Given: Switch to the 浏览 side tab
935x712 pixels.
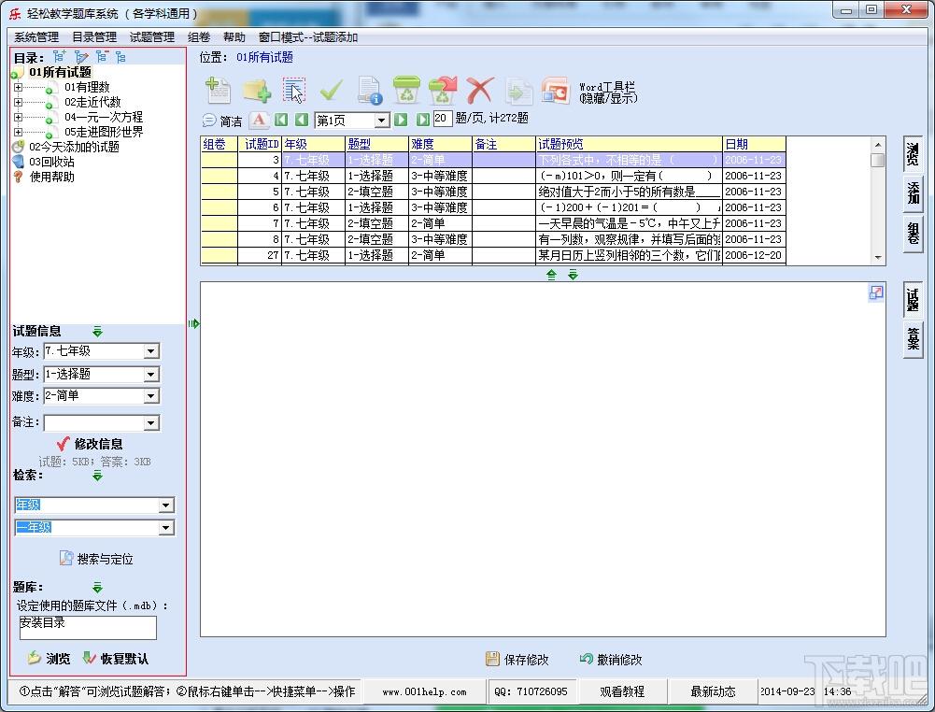Looking at the screenshot, I should click(913, 154).
